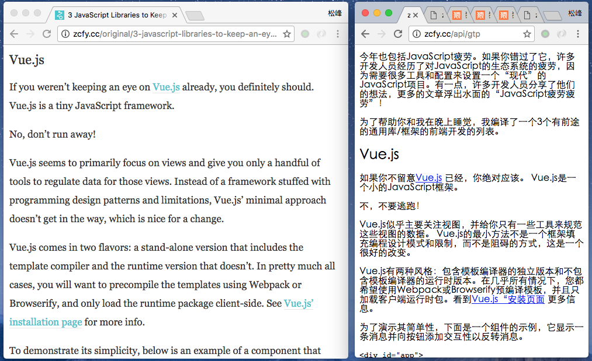This screenshot has height=361, width=592.
Task: Open Vue.js link in Chinese paragraph 如果你不留意
Action: pos(428,177)
